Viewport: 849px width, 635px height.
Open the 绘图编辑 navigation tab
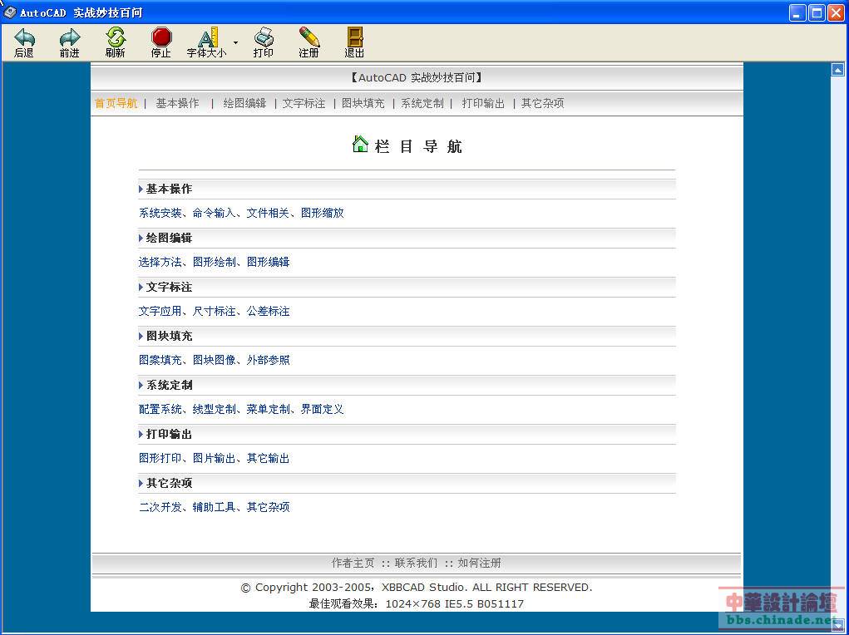tap(244, 103)
